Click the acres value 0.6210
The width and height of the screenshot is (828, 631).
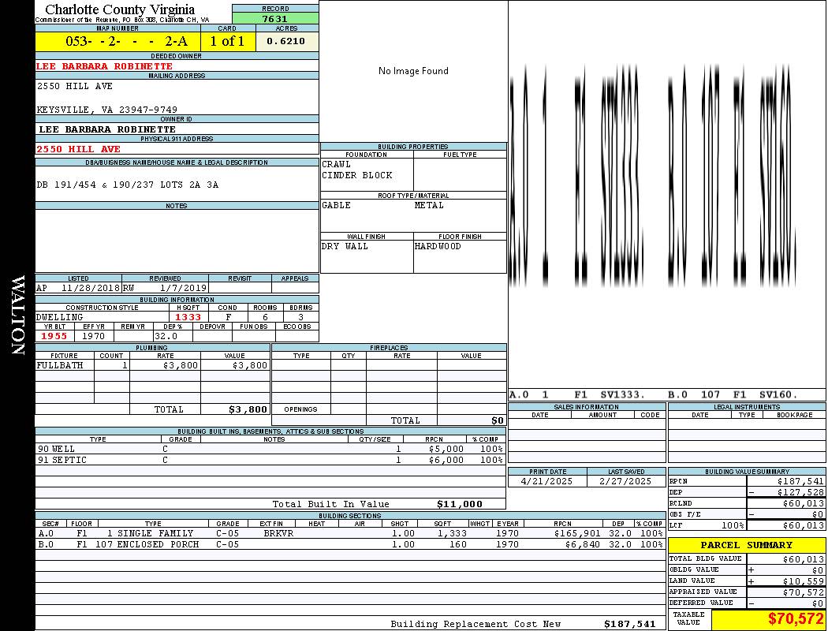(x=286, y=41)
